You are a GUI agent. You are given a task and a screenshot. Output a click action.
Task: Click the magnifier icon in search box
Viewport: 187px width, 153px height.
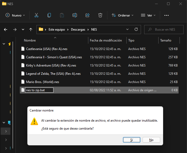click(150, 30)
